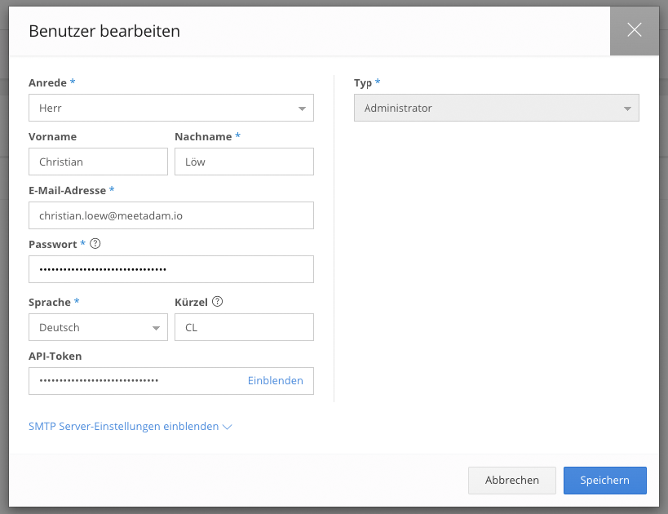The image size is (668, 514).
Task: Click the Anrede field label
Action: click(x=47, y=82)
